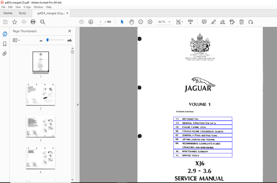Close the Page Thumbnails panel
277x183 pixels.
[70, 31]
